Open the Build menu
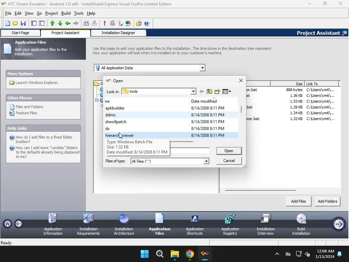 tap(66, 13)
